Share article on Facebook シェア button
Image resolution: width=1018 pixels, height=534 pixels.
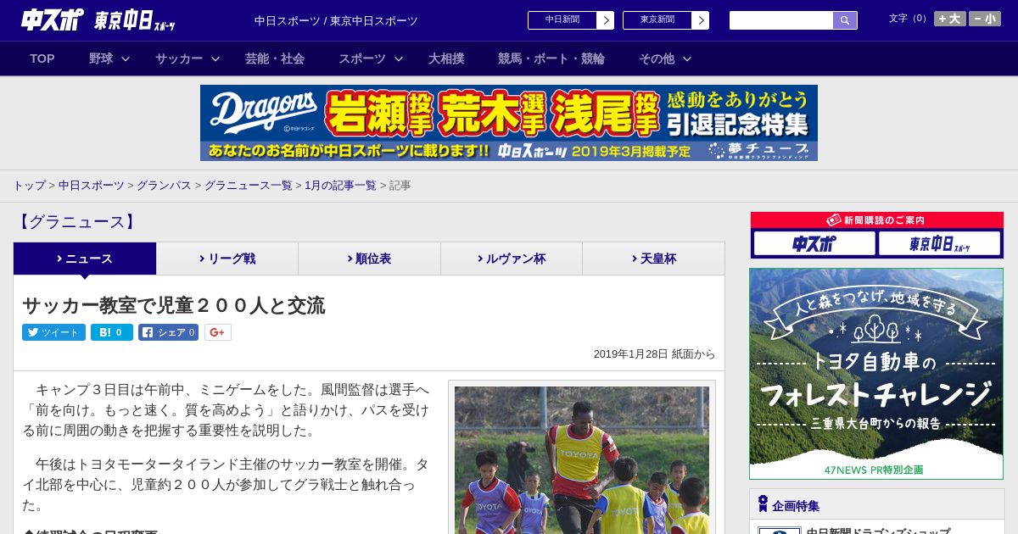[x=168, y=332]
